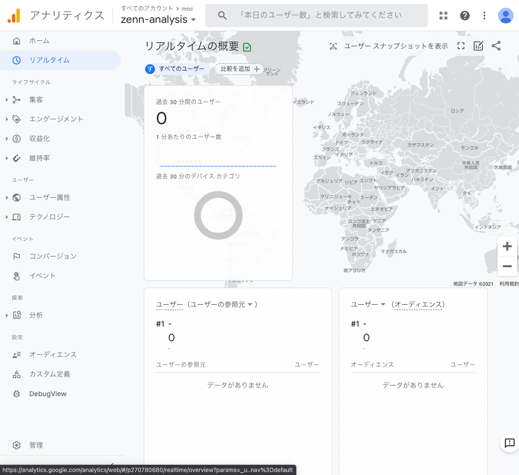
Task: Open the ユーザーの参照元 dimension dropdown
Action: click(221, 305)
